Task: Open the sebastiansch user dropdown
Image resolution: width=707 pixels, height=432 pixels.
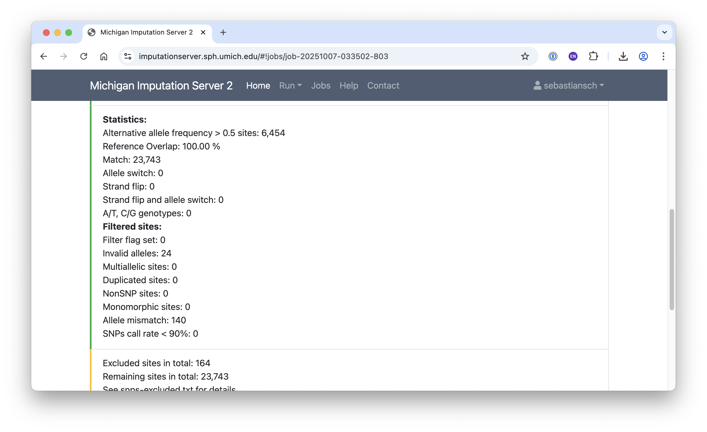Action: point(569,86)
